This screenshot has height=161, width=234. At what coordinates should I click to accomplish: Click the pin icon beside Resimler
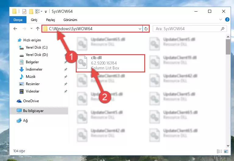65,84
